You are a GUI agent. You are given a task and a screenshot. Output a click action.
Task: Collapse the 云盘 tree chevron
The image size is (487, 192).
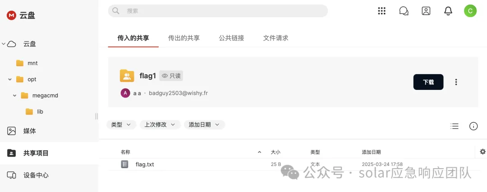[x=4, y=44]
